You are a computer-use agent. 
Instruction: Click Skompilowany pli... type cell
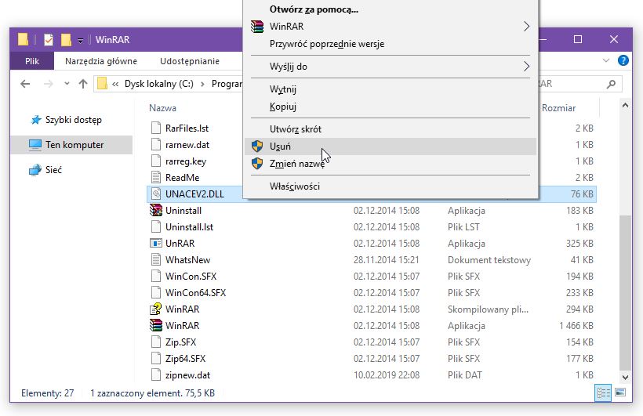(488, 309)
